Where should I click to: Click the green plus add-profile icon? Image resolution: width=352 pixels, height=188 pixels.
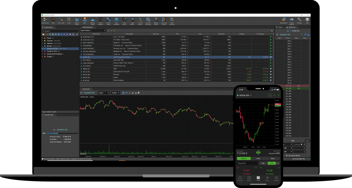pos(115,30)
